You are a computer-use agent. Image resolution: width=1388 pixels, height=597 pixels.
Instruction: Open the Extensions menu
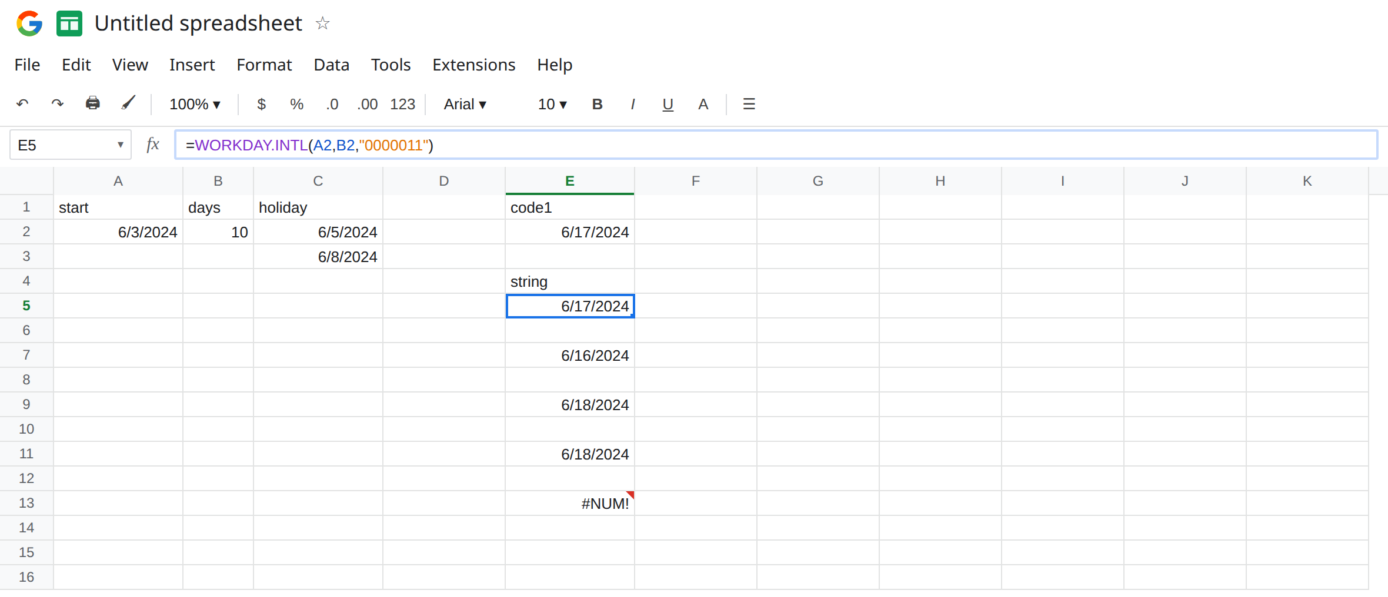point(474,65)
